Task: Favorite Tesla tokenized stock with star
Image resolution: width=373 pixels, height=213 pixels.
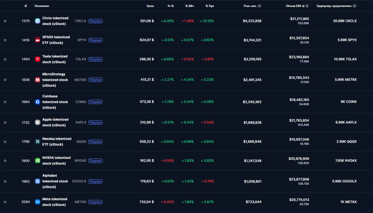Action: point(5,59)
